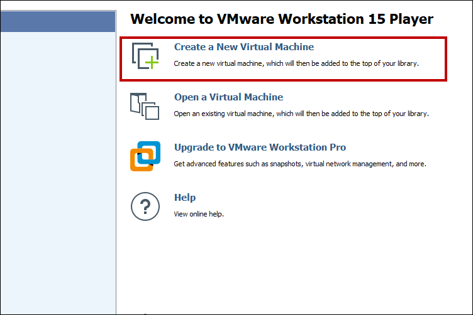This screenshot has width=473, height=315.
Task: Click description 'Get advanced features such as snapshots...'
Action: coord(300,164)
